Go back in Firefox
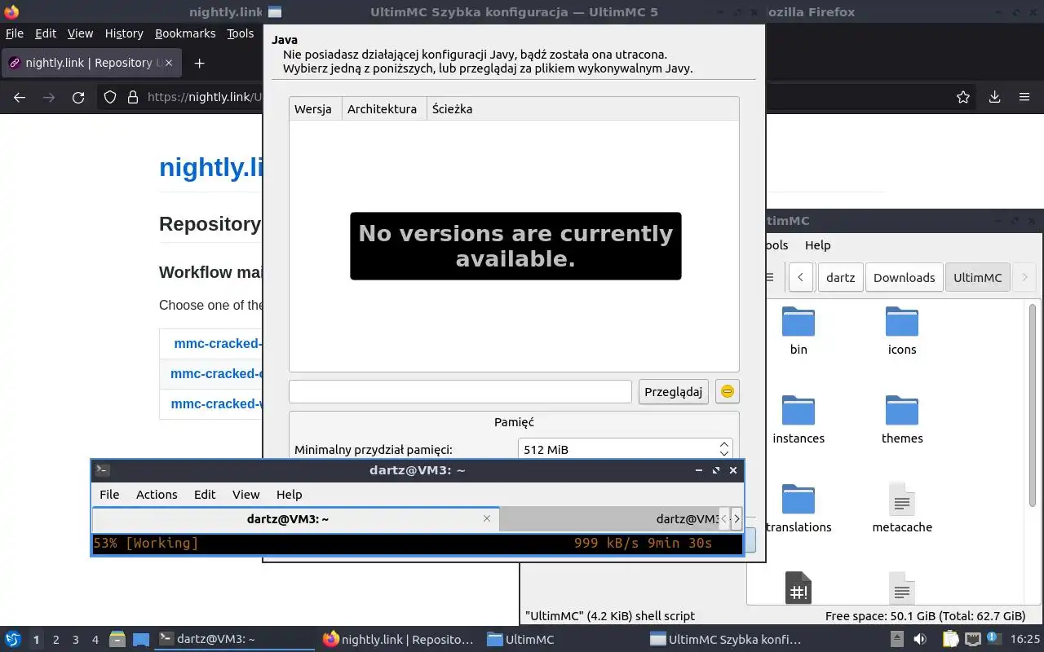The image size is (1044, 652). click(20, 97)
